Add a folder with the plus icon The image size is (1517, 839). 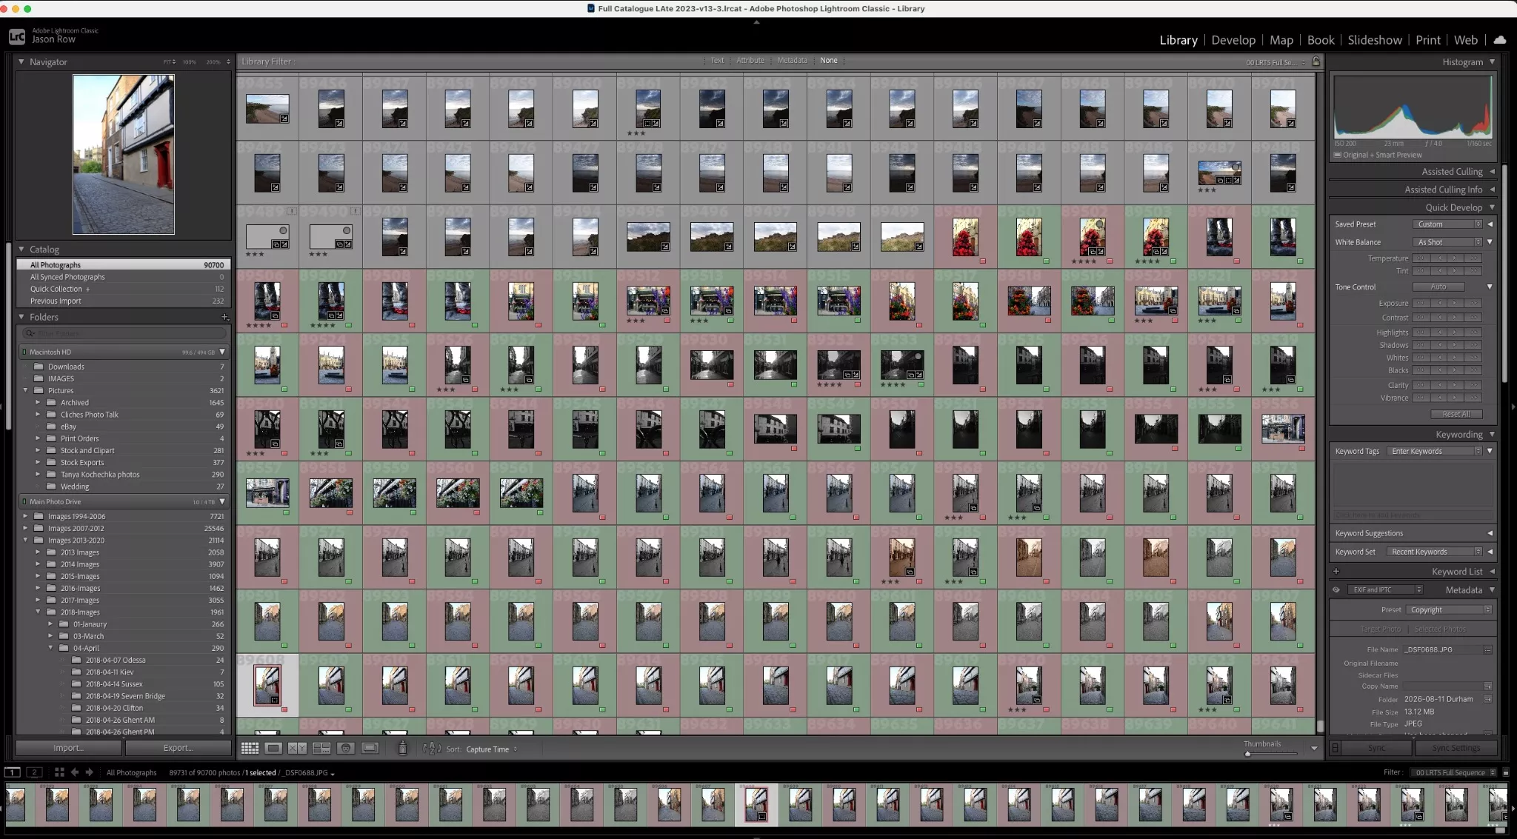click(224, 317)
